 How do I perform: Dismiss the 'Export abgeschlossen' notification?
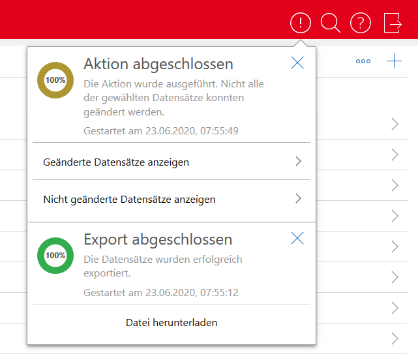pyautogui.click(x=297, y=238)
